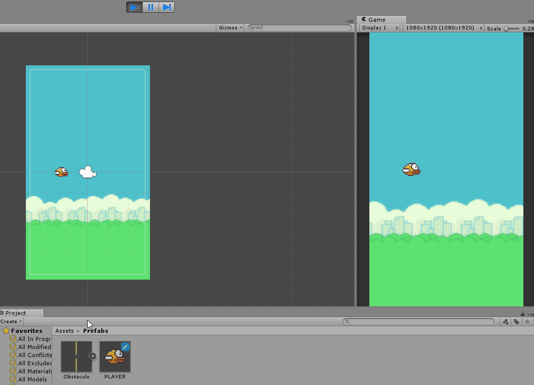Image resolution: width=534 pixels, height=385 pixels.
Task: Expand the Obstaculo prefab arrow
Action: [x=93, y=356]
